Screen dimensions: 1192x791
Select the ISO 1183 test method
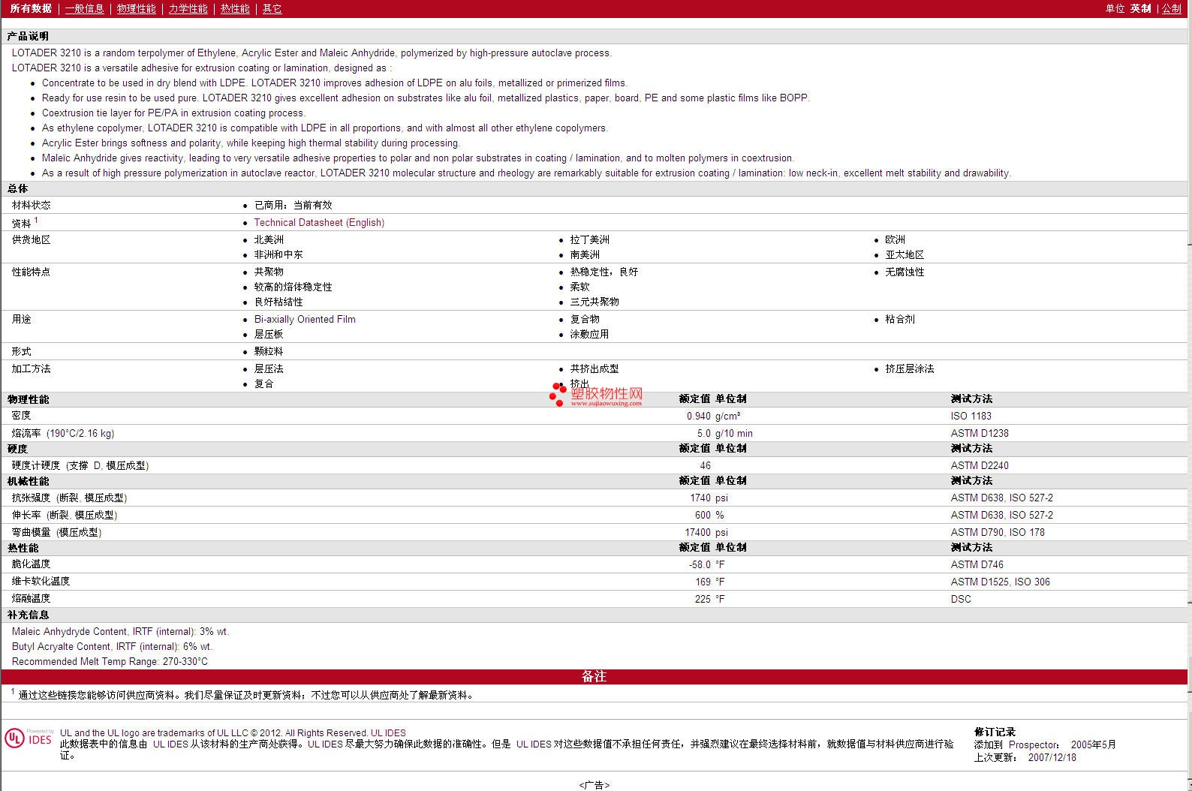[x=971, y=417]
